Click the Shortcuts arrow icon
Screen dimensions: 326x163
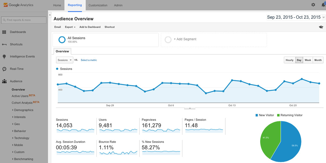4,44
